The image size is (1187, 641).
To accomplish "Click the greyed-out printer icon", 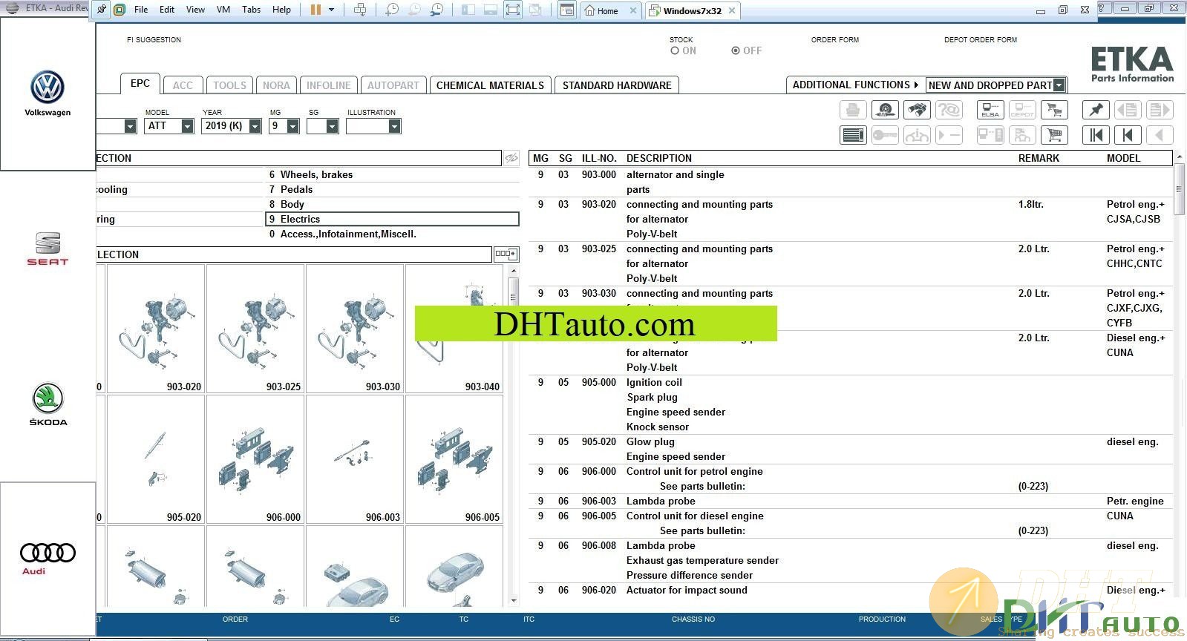I will 853,110.
